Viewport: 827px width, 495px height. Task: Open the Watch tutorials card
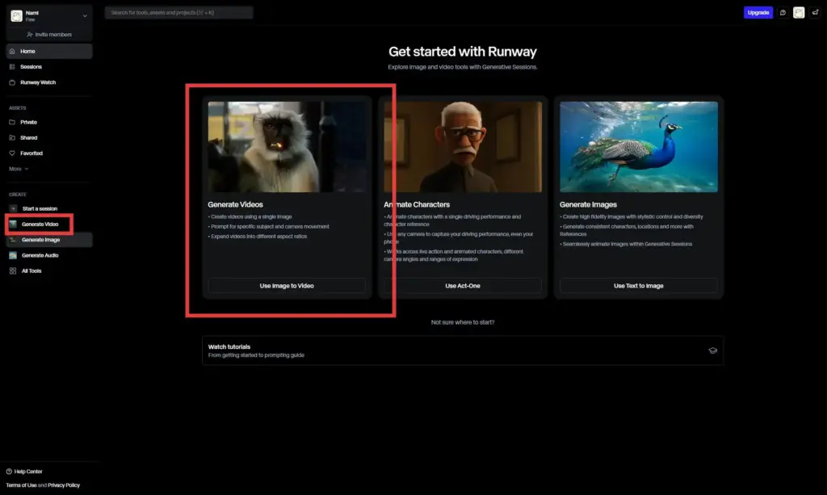click(x=463, y=350)
